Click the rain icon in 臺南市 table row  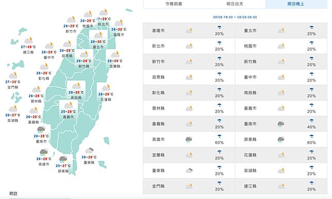[x=281, y=124]
